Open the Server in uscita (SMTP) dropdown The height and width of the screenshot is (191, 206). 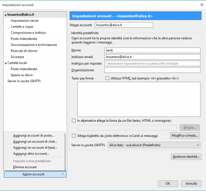pos(154,145)
